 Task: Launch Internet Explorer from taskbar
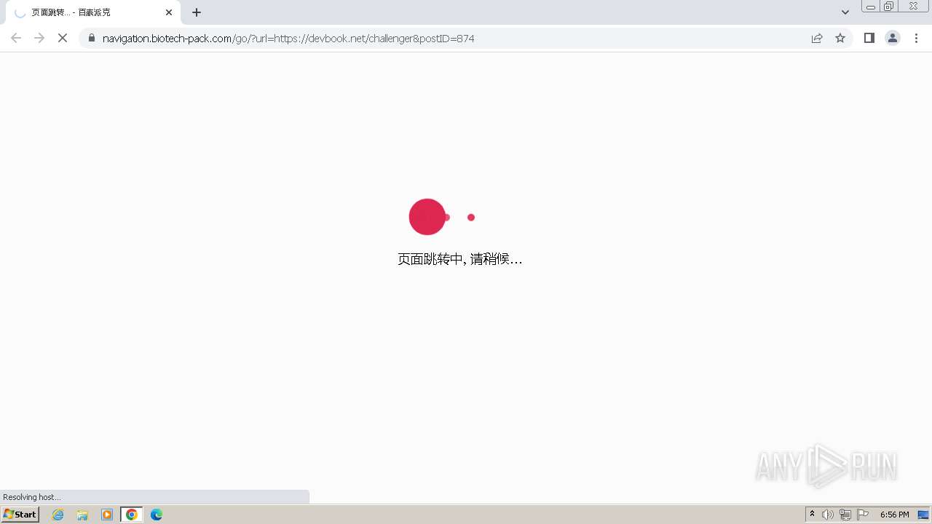coord(58,515)
